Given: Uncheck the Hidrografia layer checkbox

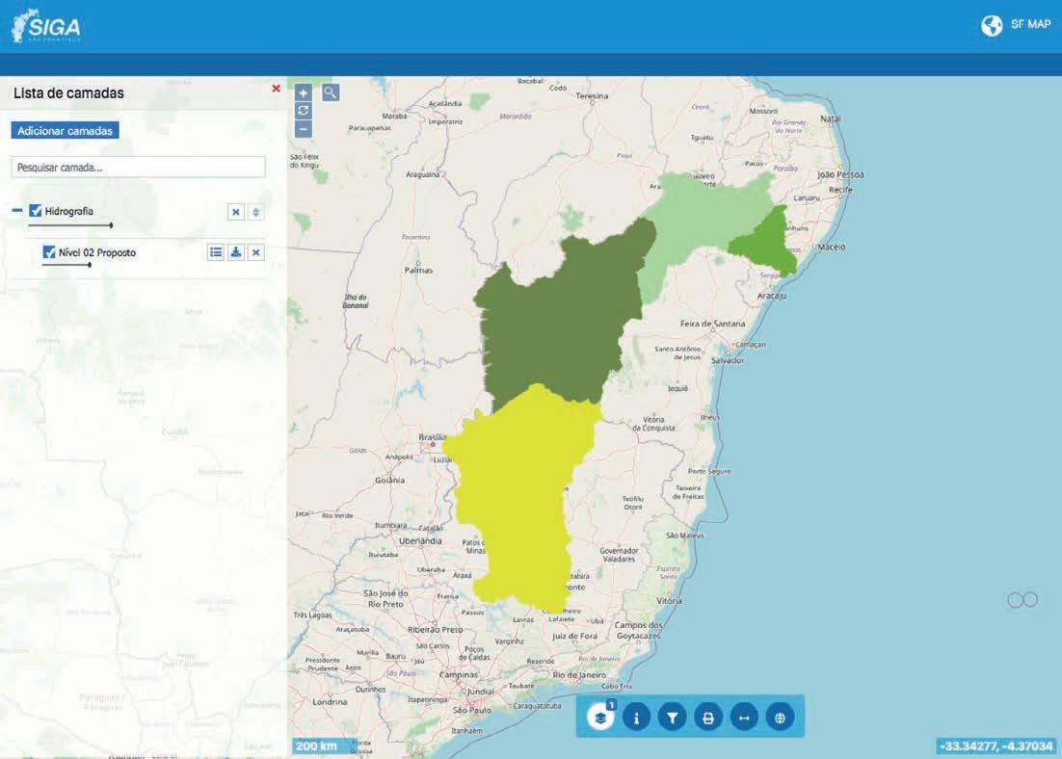Looking at the screenshot, I should coord(36,211).
